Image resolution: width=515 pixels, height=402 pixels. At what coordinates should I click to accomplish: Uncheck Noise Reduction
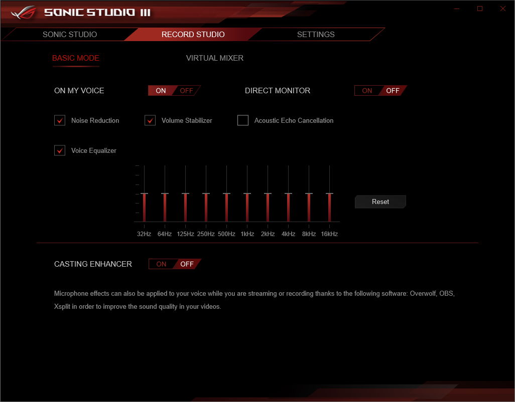point(60,120)
